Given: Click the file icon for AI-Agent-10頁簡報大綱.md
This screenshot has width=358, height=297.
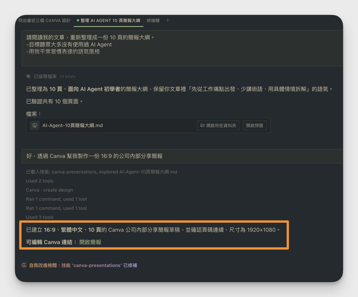Looking at the screenshot, I should click(x=35, y=125).
